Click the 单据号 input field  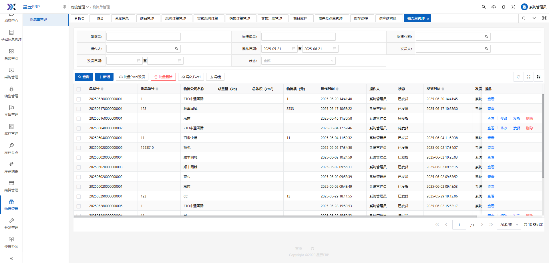[x=143, y=37]
